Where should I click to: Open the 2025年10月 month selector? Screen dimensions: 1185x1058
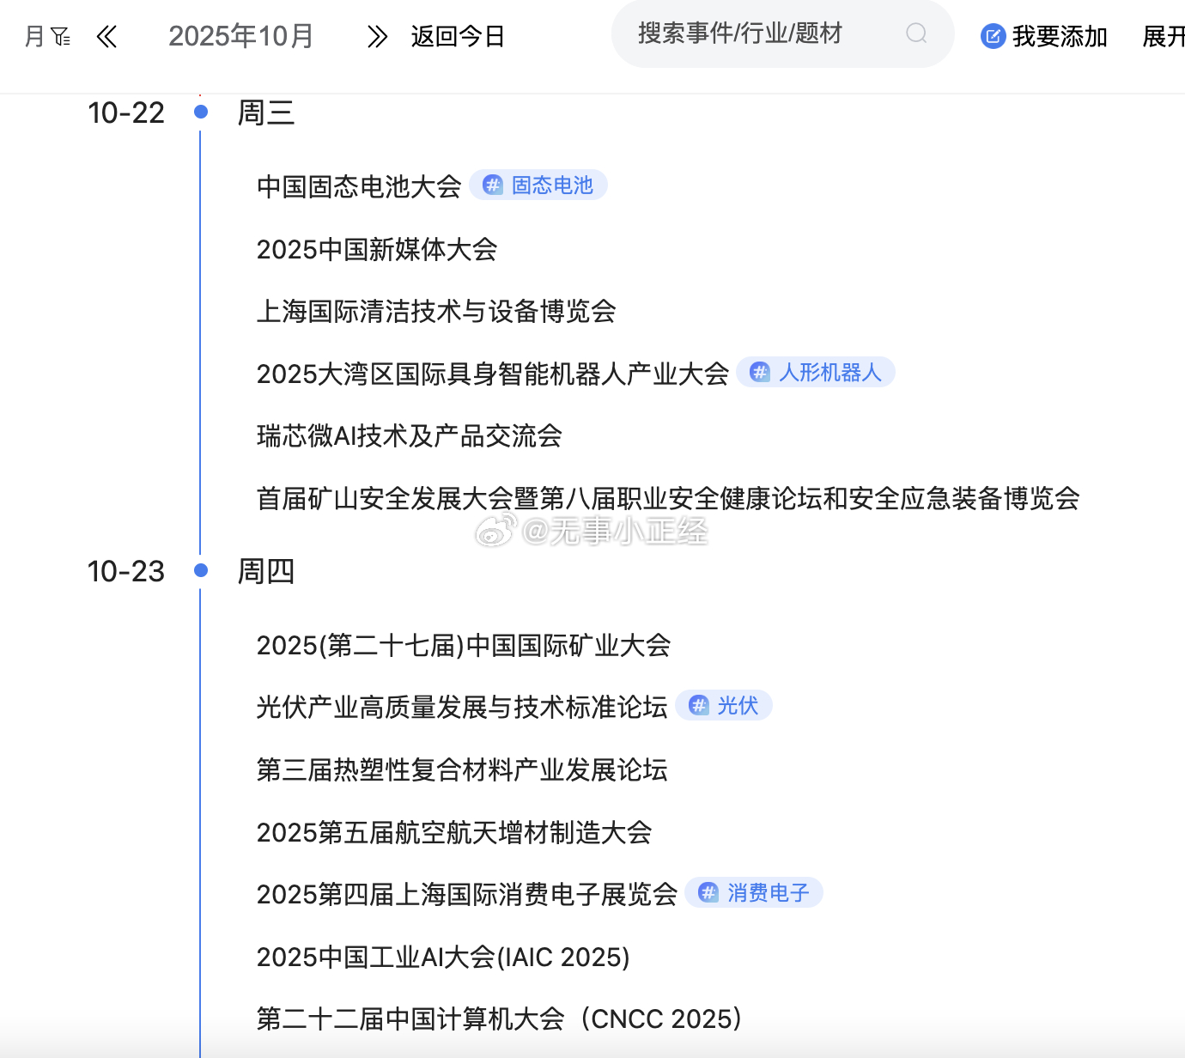click(241, 36)
